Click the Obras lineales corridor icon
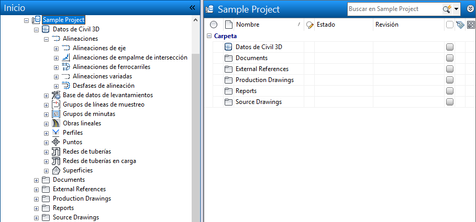The width and height of the screenshot is (476, 222). (x=56, y=123)
